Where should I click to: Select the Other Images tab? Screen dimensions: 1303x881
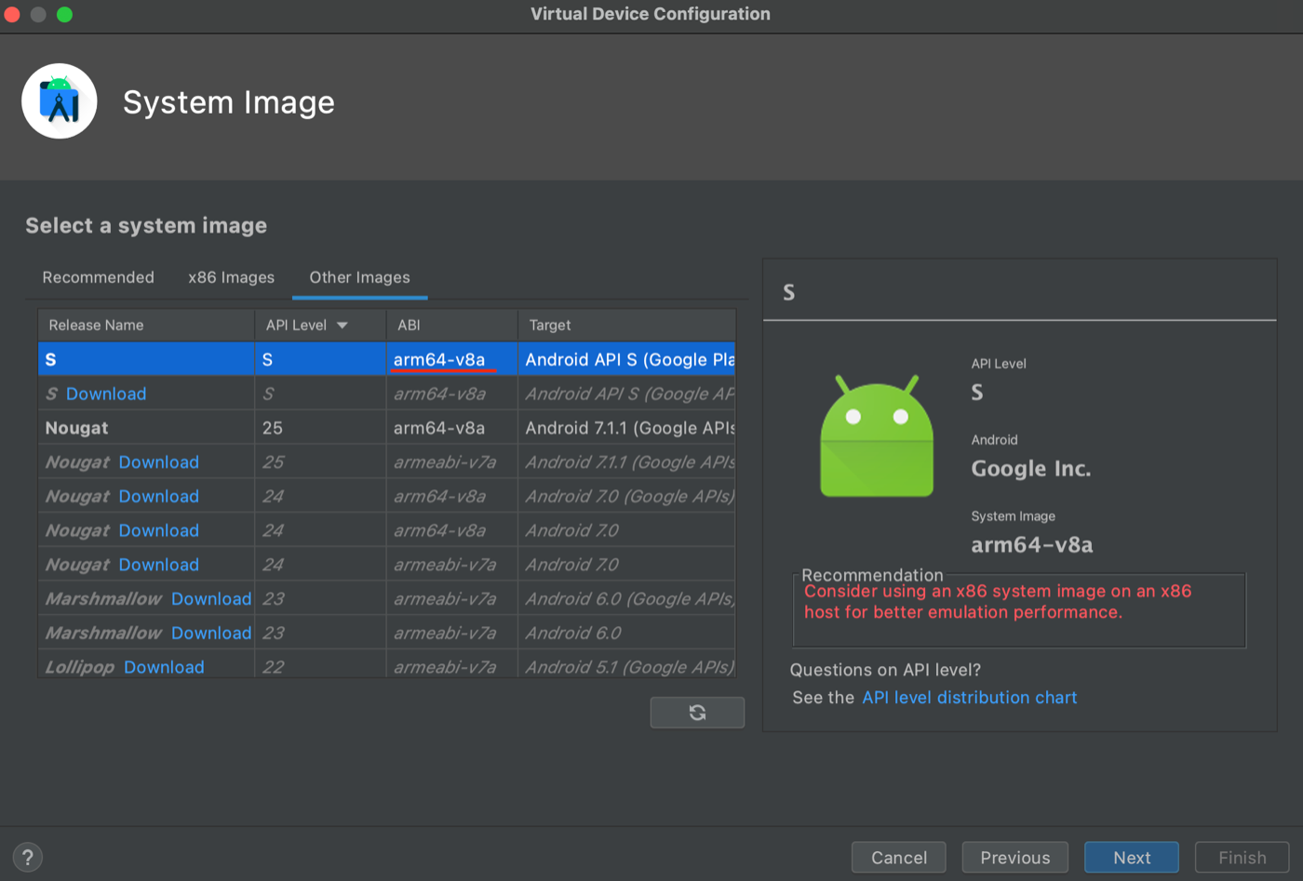[x=359, y=277]
